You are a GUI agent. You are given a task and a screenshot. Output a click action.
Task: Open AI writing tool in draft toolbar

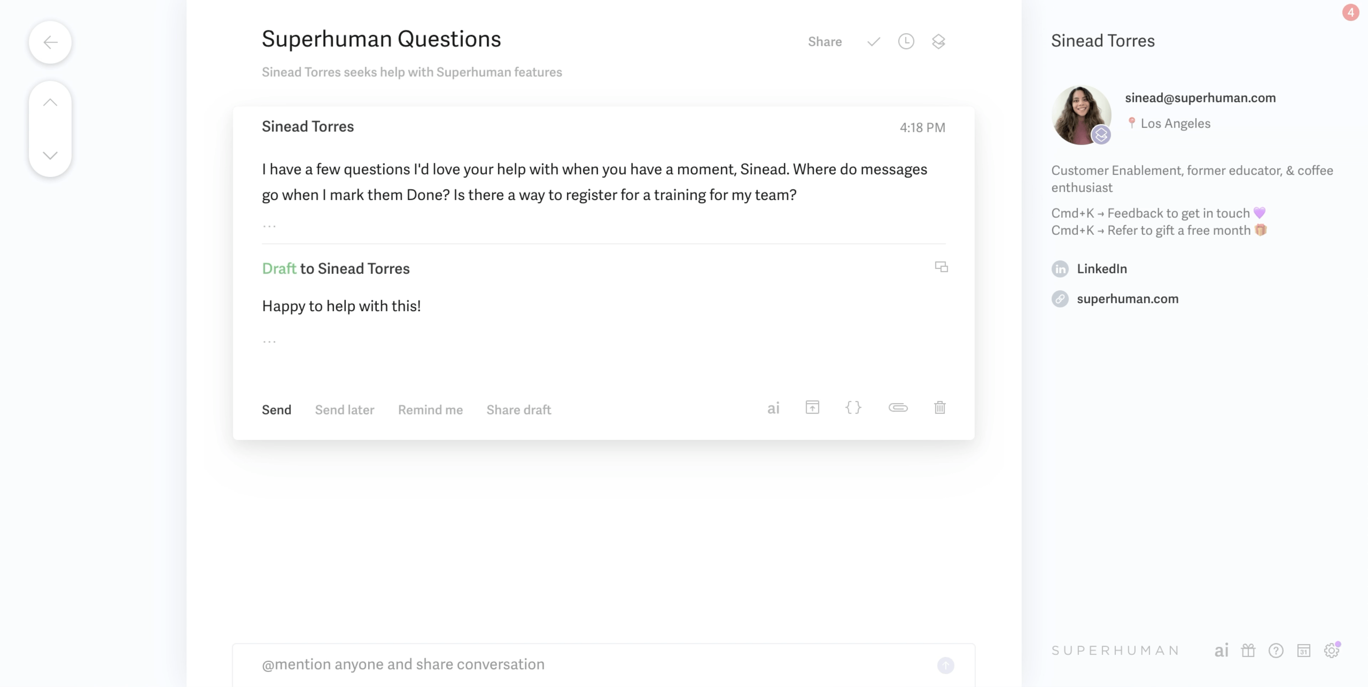click(773, 408)
